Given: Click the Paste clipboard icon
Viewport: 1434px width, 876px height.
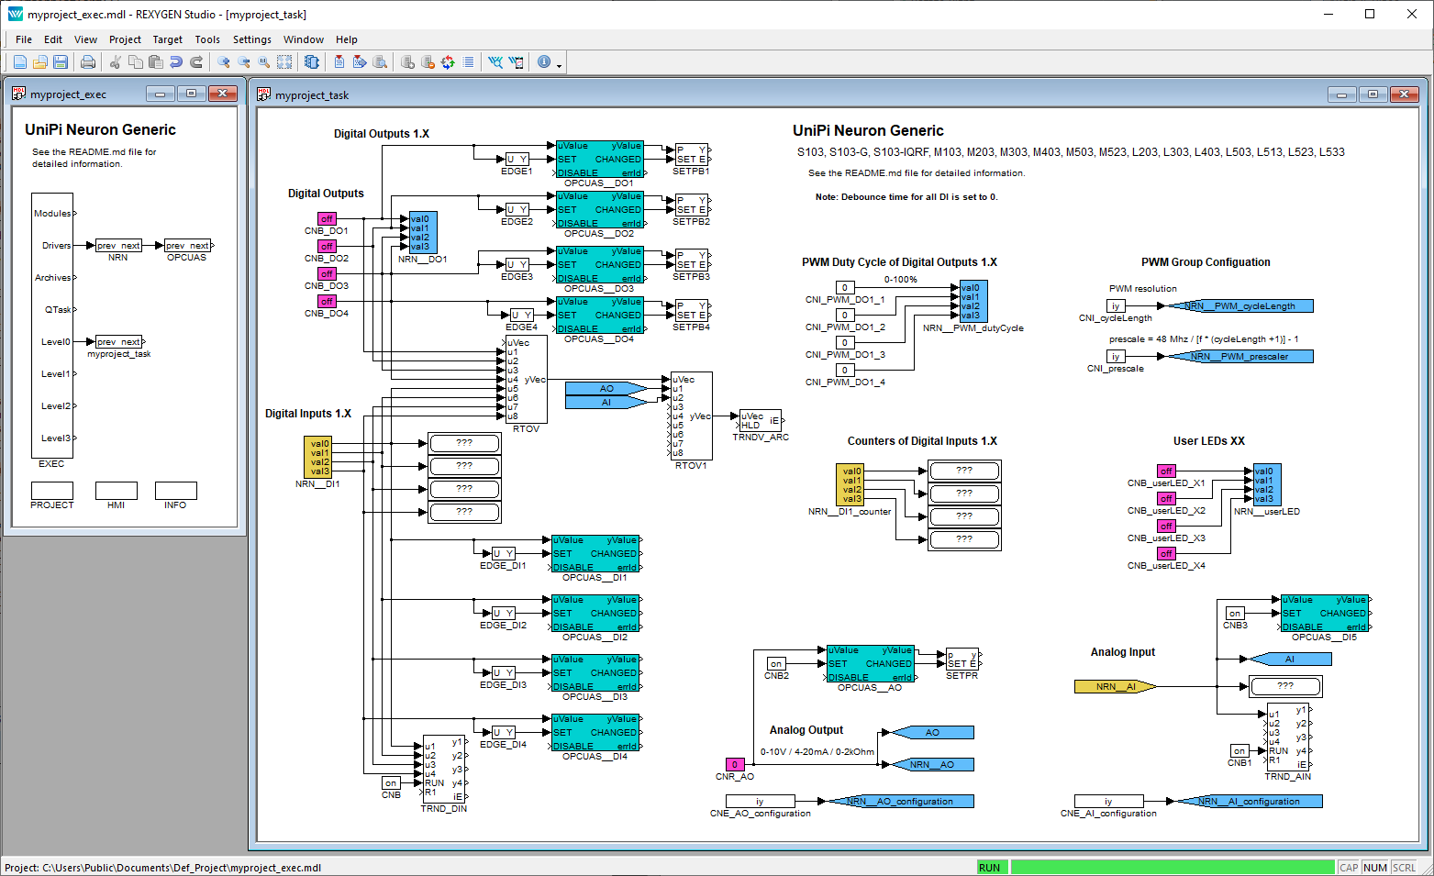Looking at the screenshot, I should pyautogui.click(x=155, y=62).
